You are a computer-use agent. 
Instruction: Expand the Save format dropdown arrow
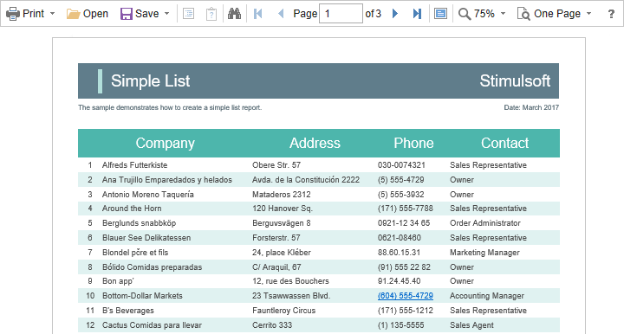coord(166,14)
